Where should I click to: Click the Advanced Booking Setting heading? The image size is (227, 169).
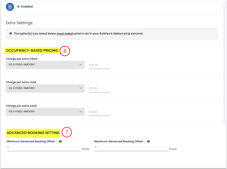pos(33,133)
